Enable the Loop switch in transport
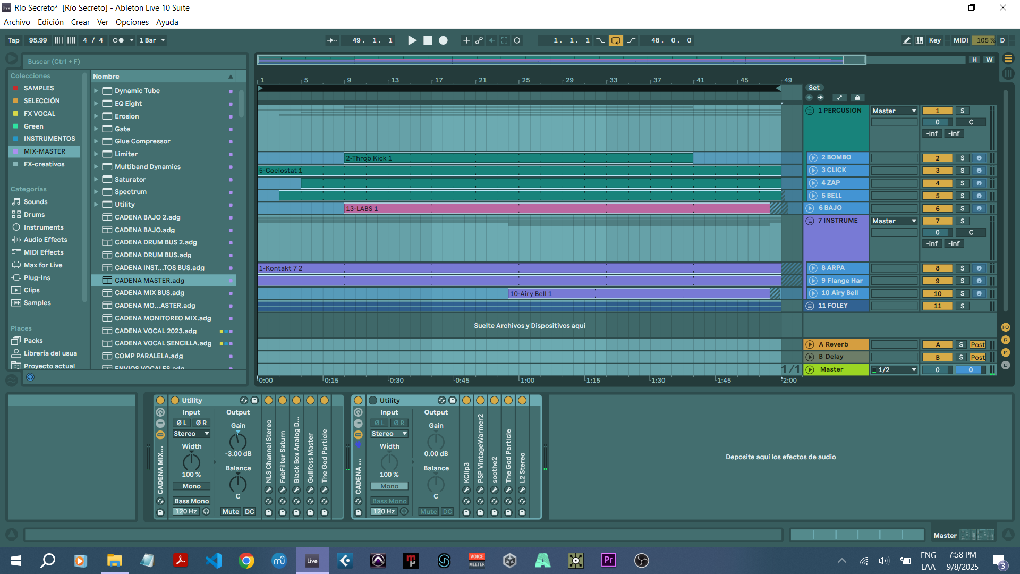The height and width of the screenshot is (574, 1020). coord(616,40)
